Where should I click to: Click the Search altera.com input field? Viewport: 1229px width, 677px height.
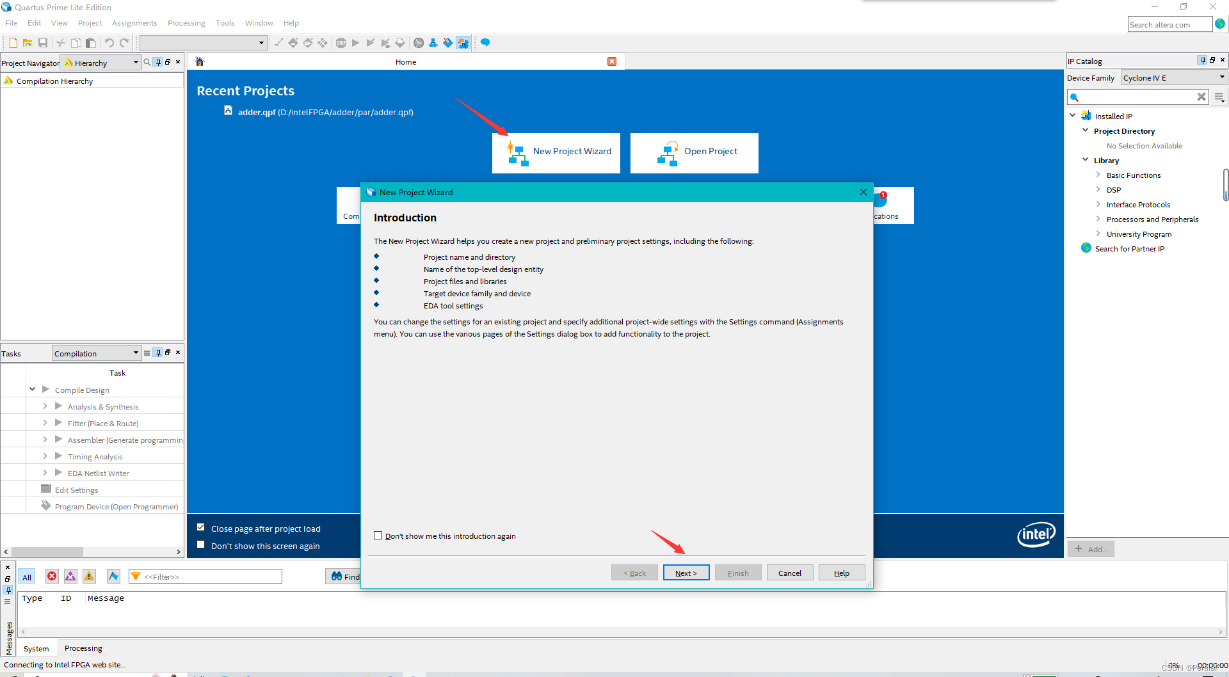coord(1169,24)
